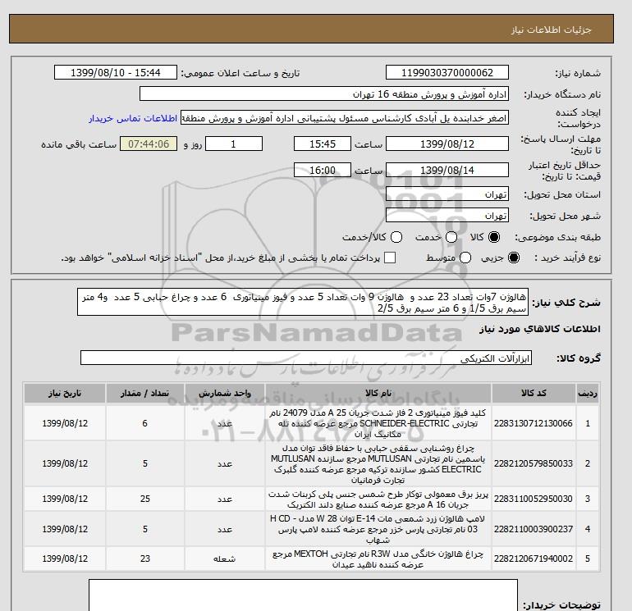The width and height of the screenshot is (632, 611).
Task: Click the response deadline date 1399/08/12 field
Action: 447,144
